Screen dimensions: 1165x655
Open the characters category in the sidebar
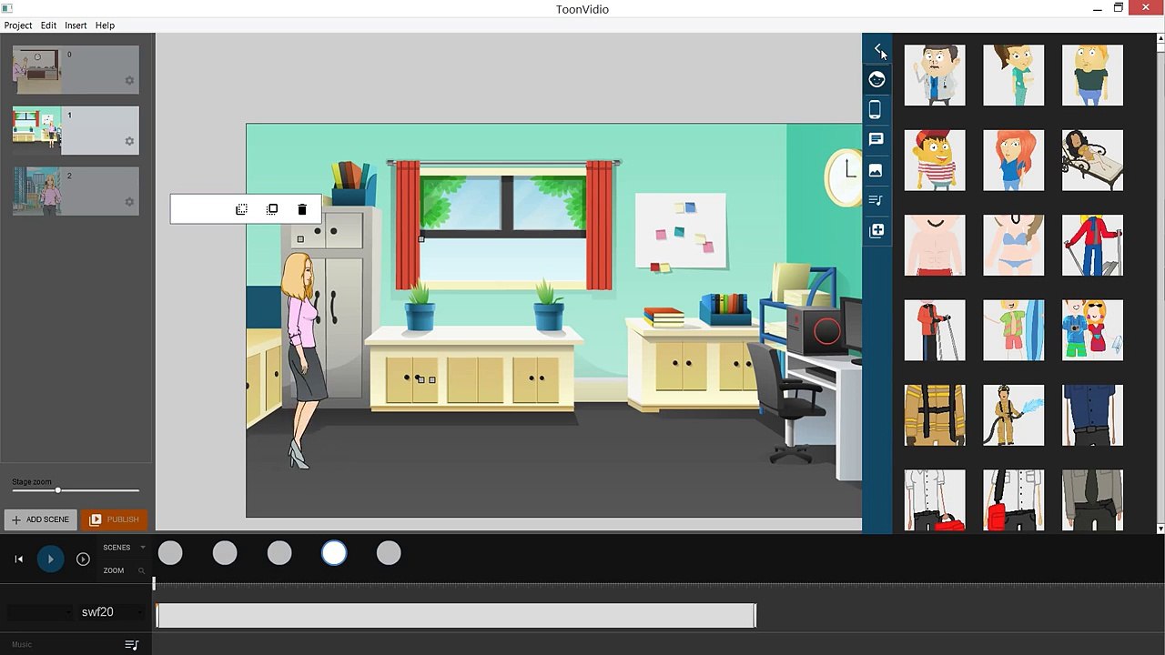coord(876,79)
